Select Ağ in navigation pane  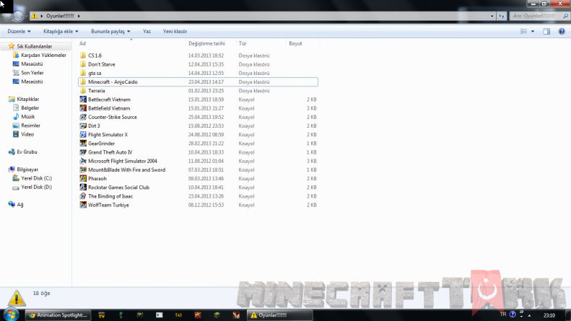click(20, 205)
